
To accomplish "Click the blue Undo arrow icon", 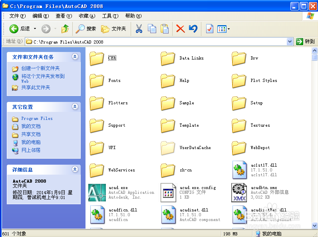I will point(193,29).
